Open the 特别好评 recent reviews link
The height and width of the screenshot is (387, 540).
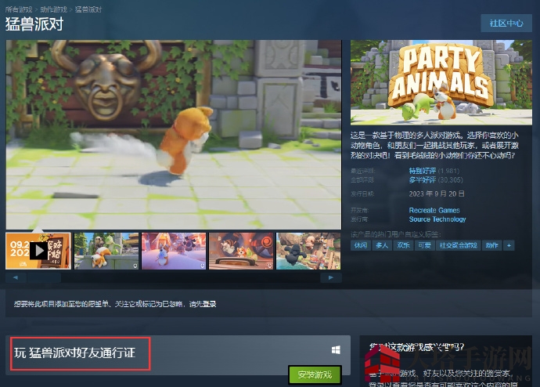tap(423, 171)
